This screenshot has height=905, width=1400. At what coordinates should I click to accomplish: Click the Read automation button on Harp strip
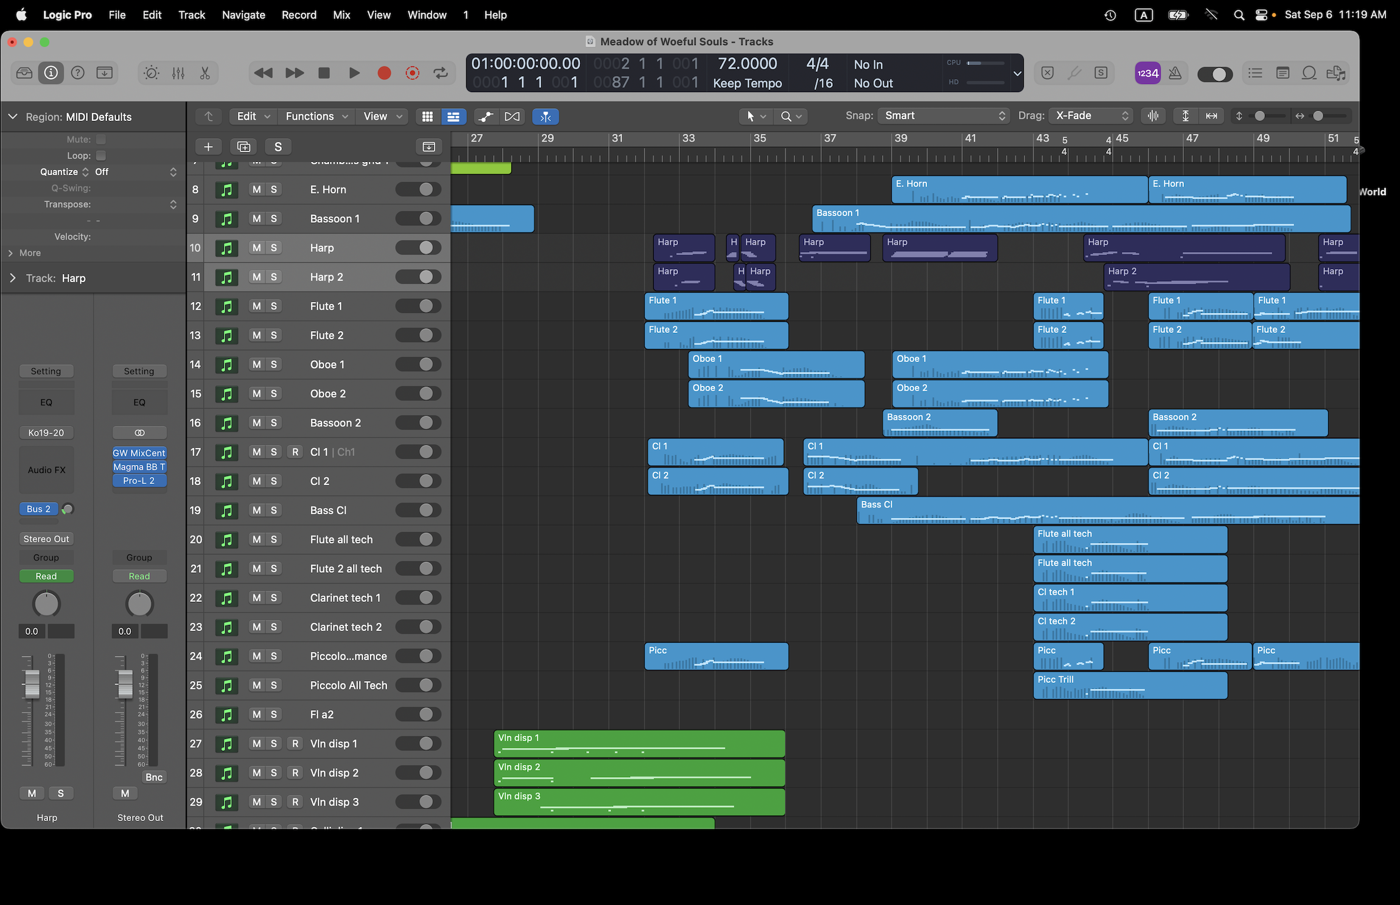click(46, 576)
